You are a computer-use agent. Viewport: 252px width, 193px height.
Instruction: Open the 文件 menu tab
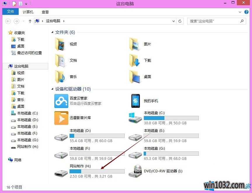click(11, 12)
